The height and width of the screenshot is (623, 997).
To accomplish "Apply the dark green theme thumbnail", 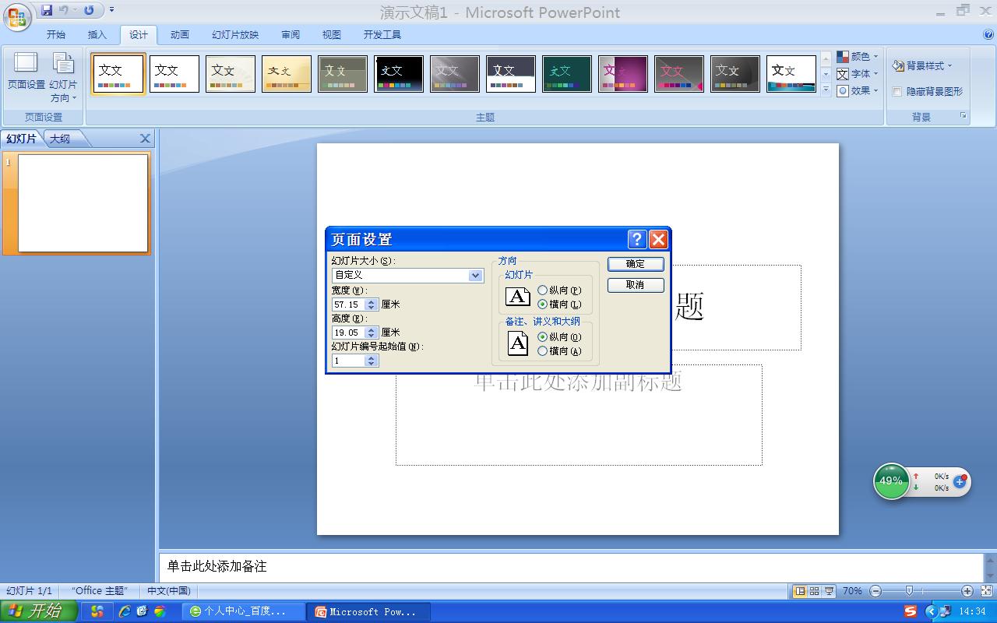I will click(567, 74).
